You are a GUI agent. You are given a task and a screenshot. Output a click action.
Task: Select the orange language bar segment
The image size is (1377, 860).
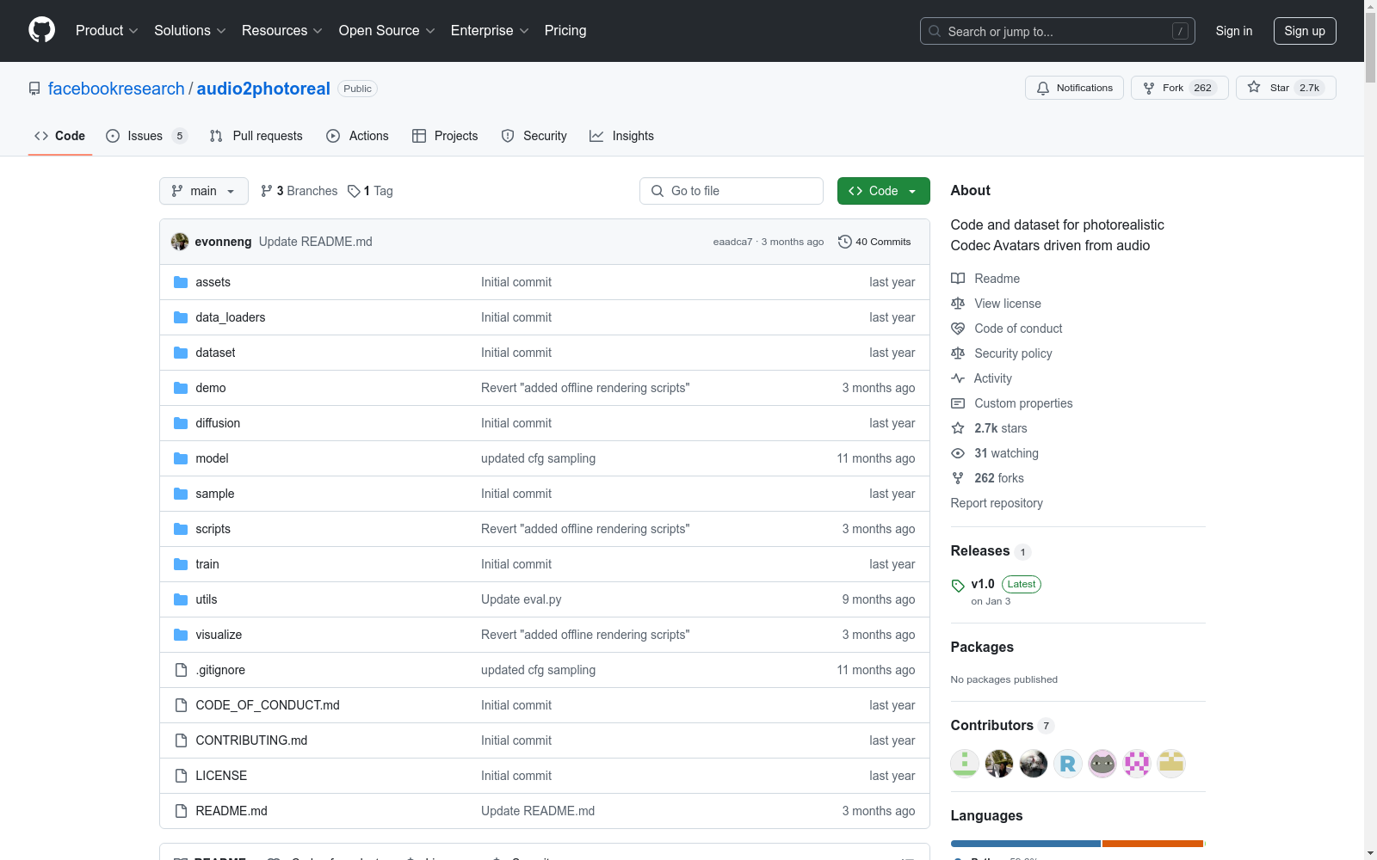pyautogui.click(x=1152, y=844)
